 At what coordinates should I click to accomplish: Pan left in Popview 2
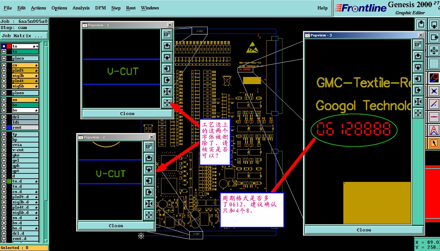(x=149, y=180)
